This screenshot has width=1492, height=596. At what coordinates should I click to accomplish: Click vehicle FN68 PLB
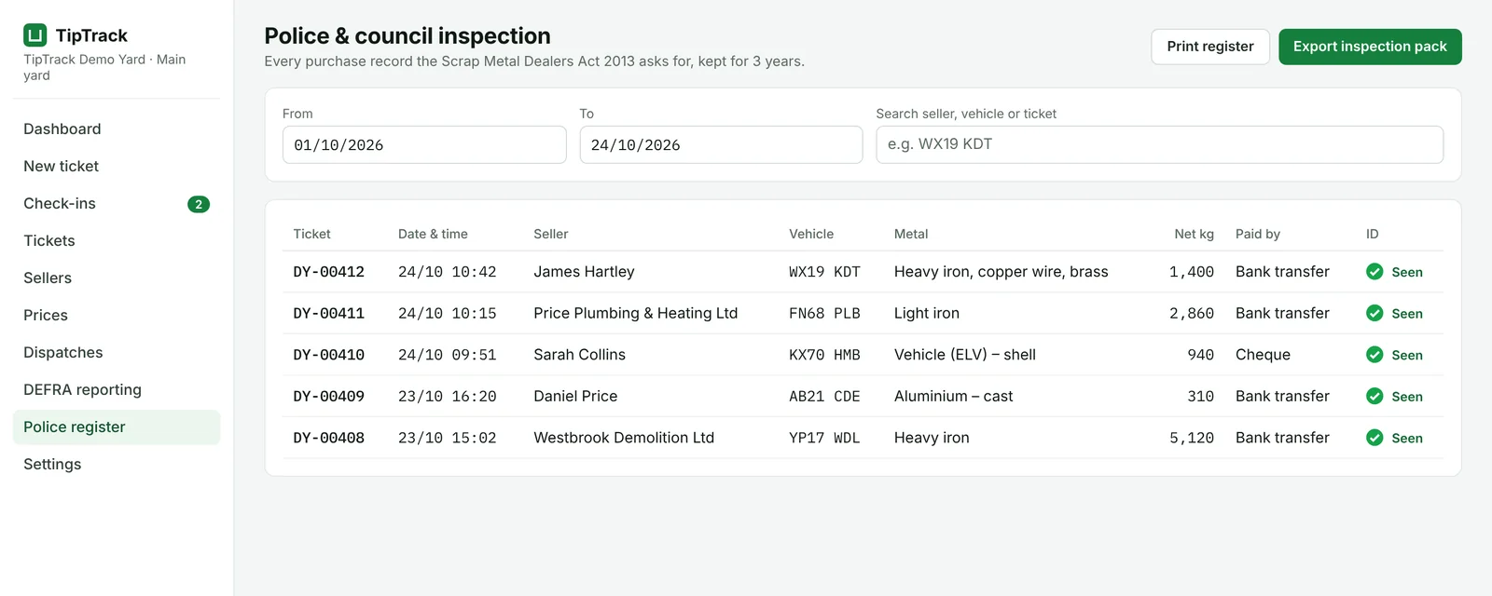(x=824, y=314)
